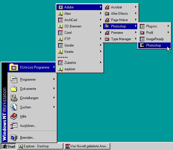Click the CD Brennen folder icon
This screenshot has width=173, height=150.
pos(60,26)
